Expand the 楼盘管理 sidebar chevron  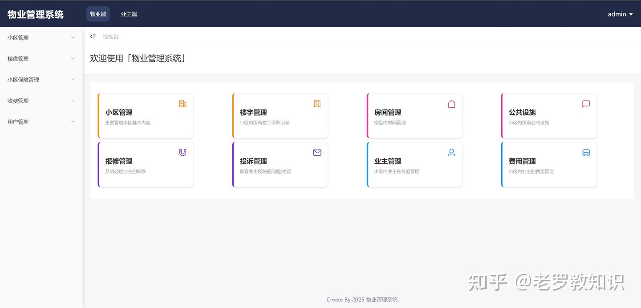73,58
